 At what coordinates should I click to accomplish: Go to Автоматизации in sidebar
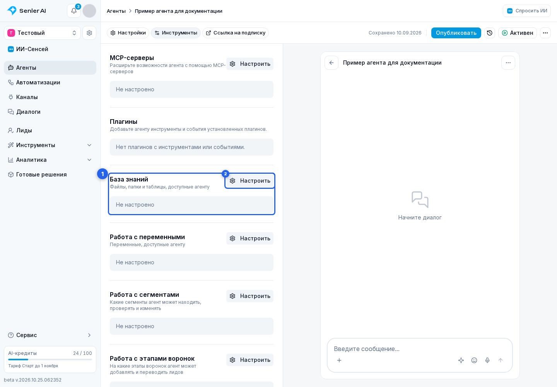pos(50,82)
